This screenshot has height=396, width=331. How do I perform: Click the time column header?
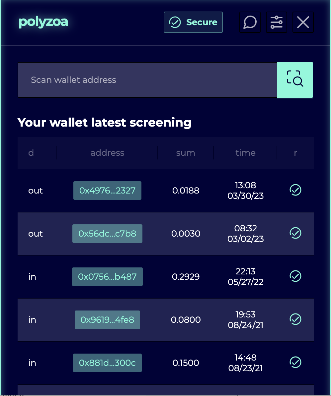pos(245,153)
